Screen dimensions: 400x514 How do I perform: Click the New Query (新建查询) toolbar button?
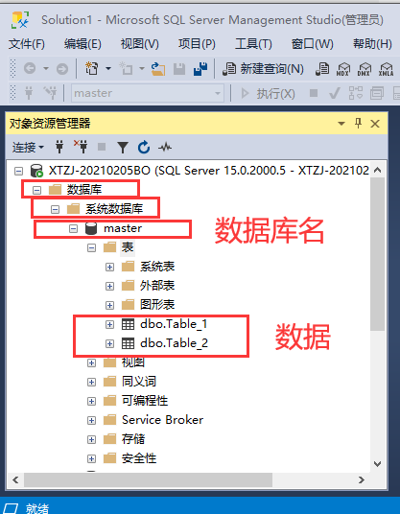pyautogui.click(x=263, y=69)
